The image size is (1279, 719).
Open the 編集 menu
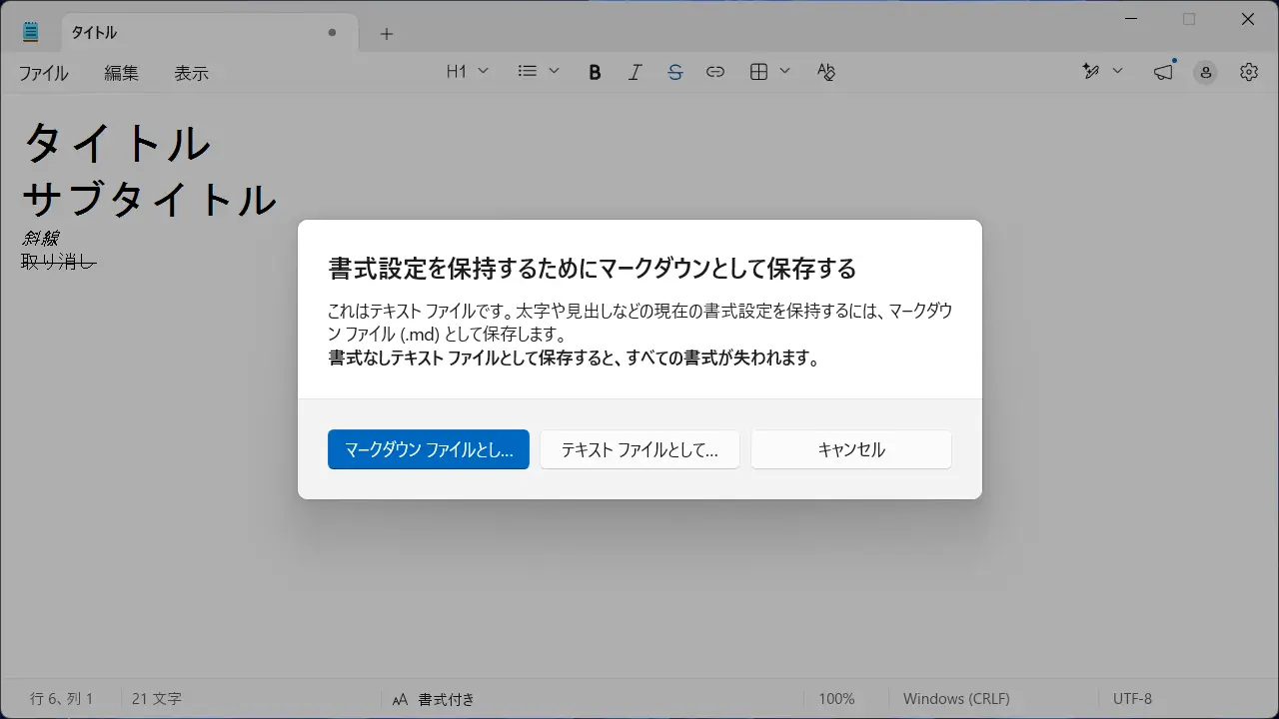tap(122, 73)
